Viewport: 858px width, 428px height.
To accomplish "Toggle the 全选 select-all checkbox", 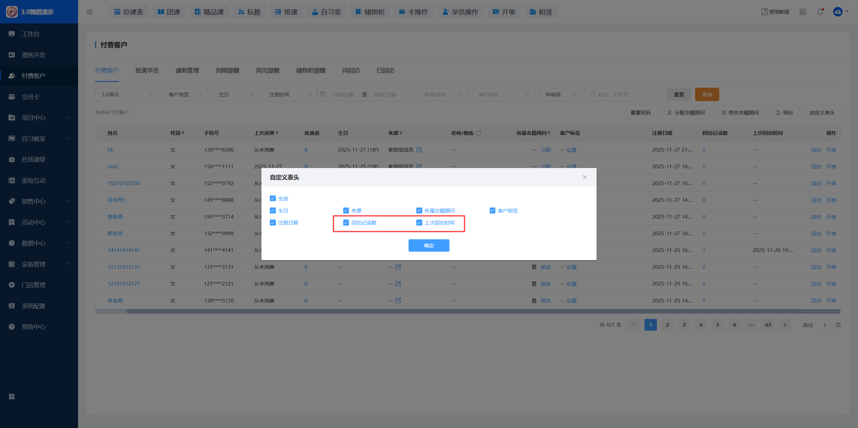I will [273, 198].
